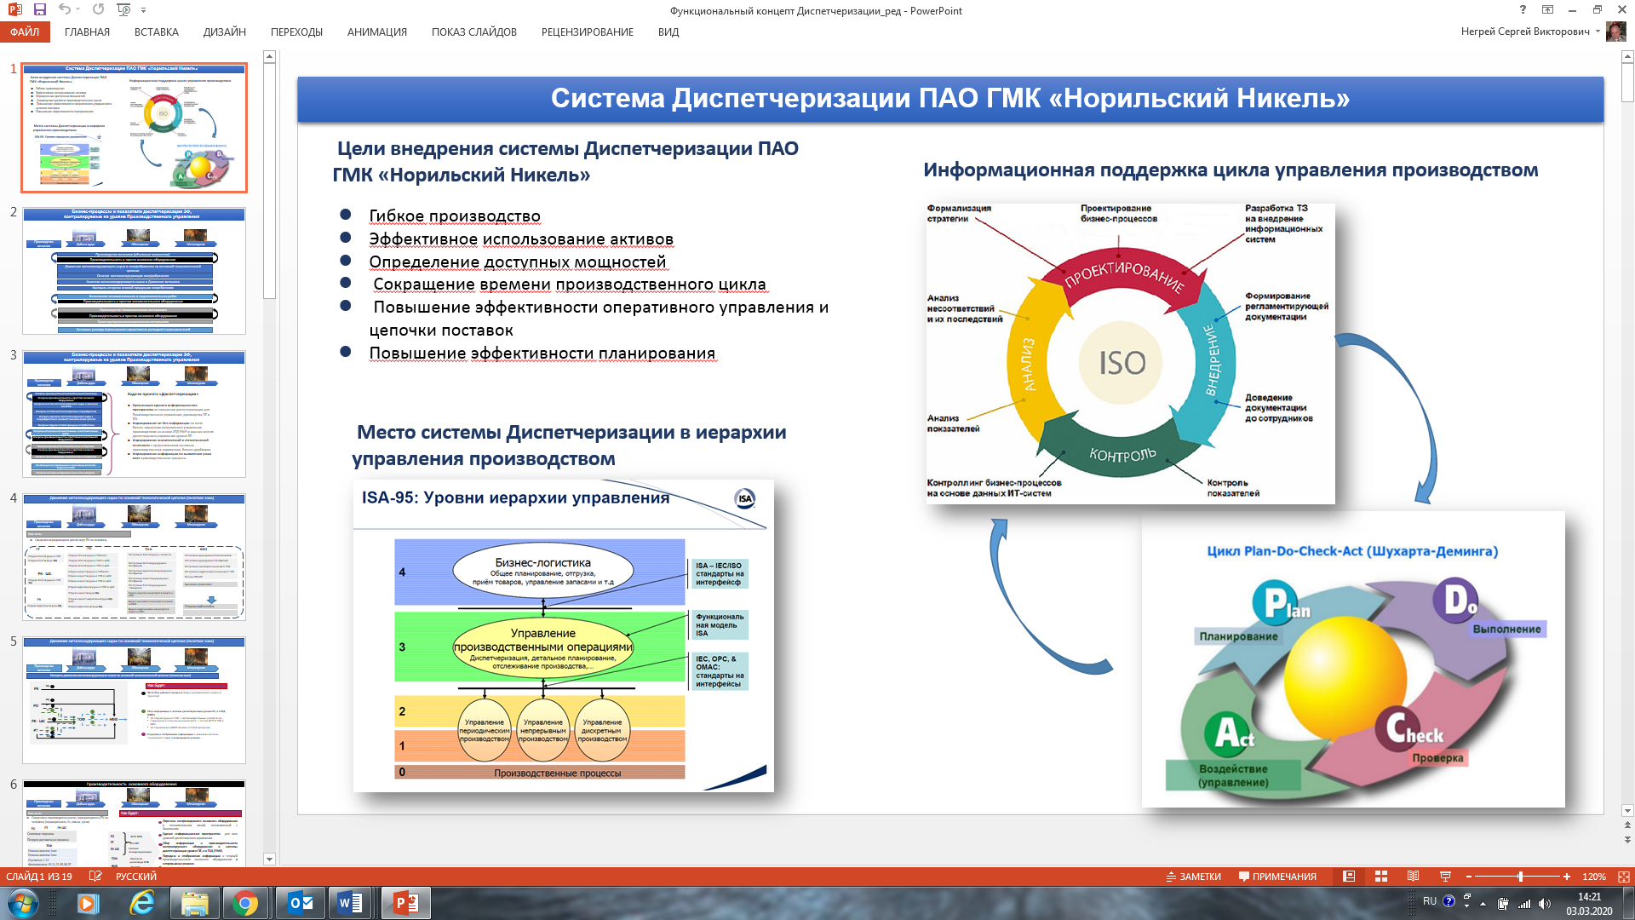Open the АНИМАЦИЯ ribbon tab
The image size is (1635, 920).
pyautogui.click(x=376, y=32)
